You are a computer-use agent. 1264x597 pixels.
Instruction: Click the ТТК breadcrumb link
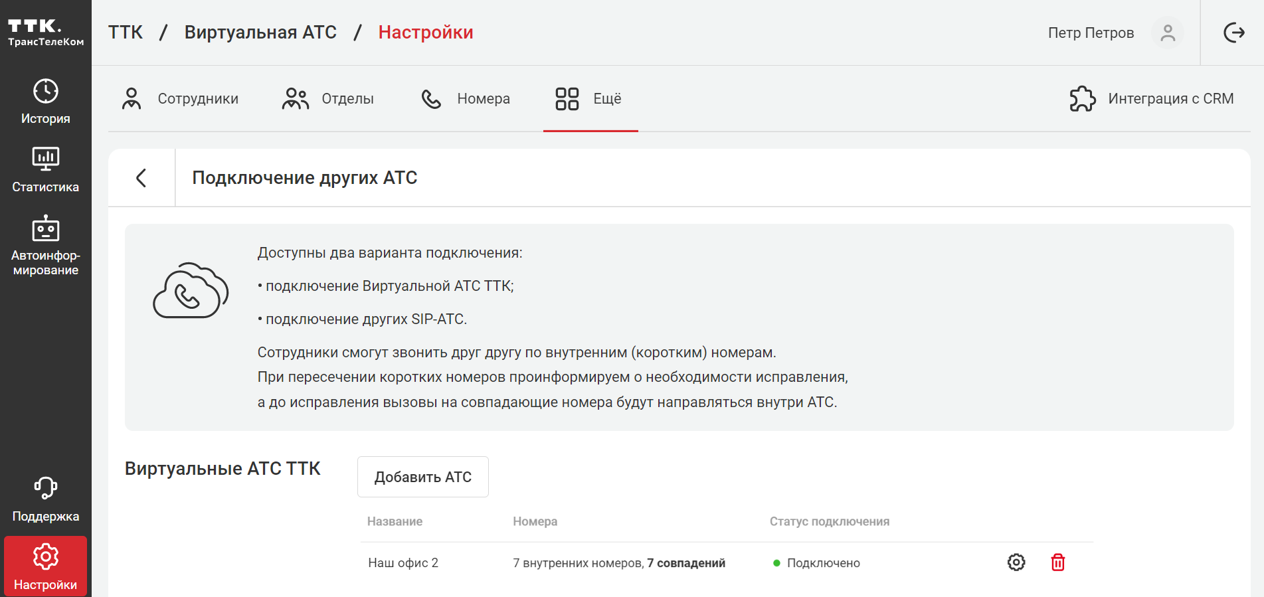tap(126, 33)
